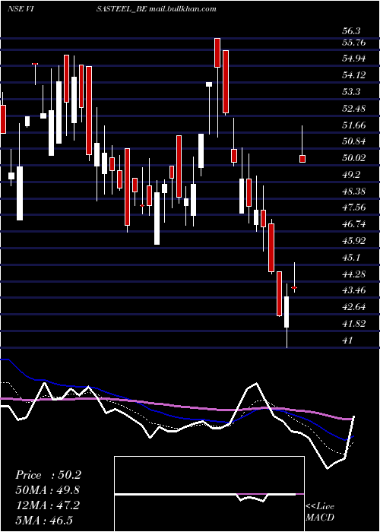Click the Price : 50.2 readout
Viewport: 380px width, 532px height.
pos(48,475)
